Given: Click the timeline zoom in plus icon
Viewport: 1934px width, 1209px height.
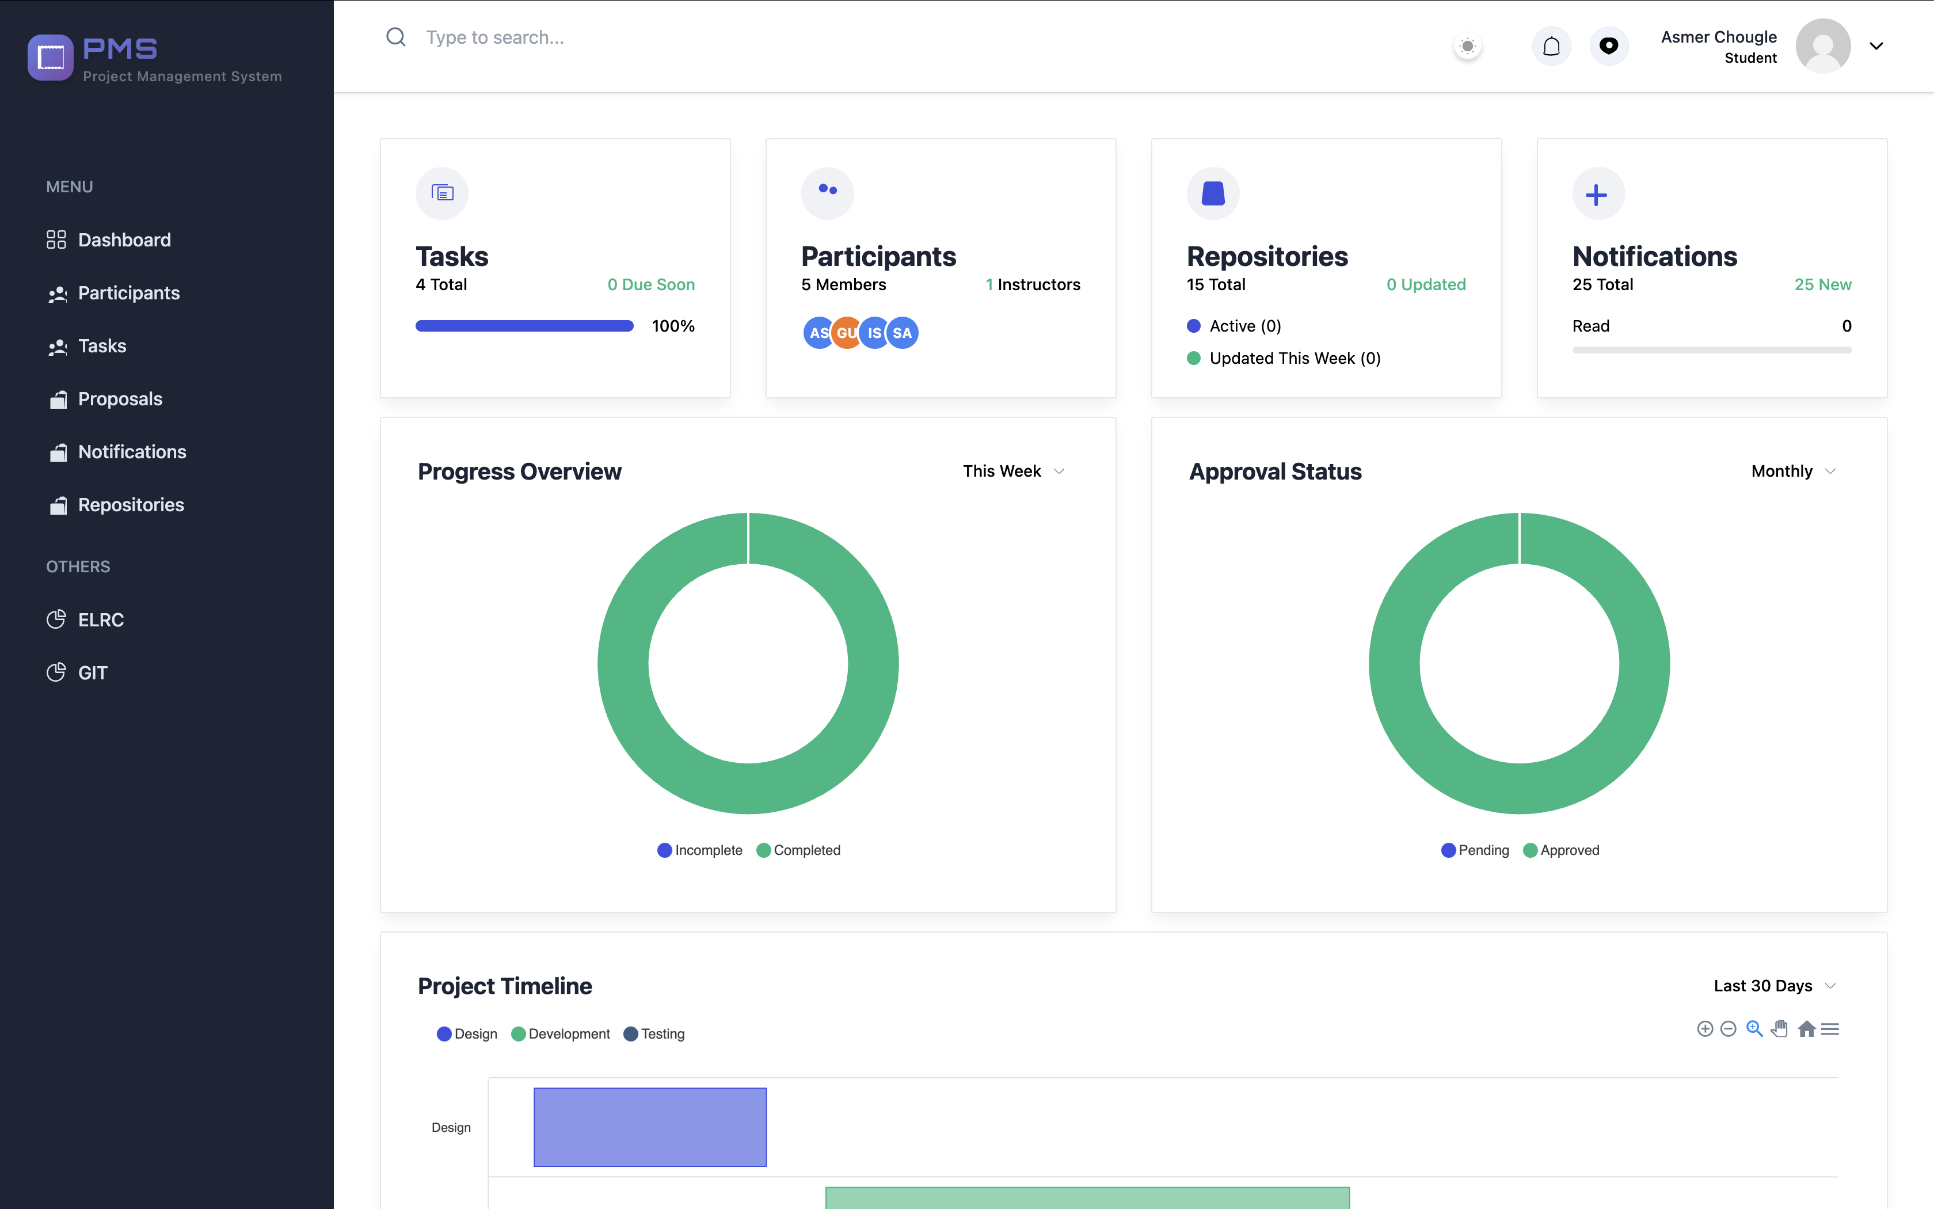Looking at the screenshot, I should pos(1705,1029).
